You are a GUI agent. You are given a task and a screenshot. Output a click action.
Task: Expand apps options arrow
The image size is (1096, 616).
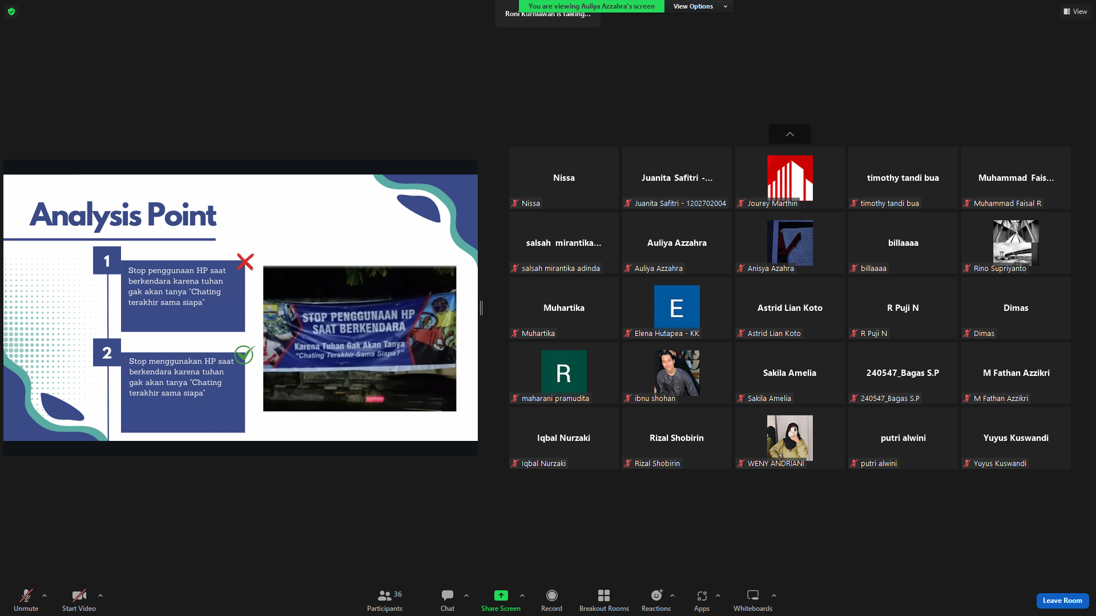[718, 595]
